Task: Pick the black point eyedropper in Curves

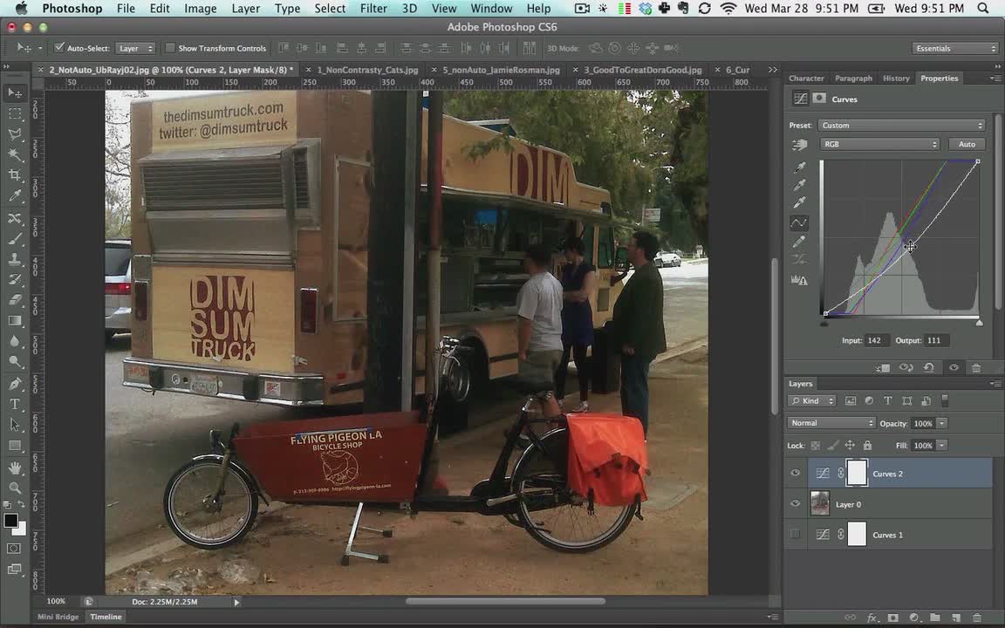Action: click(x=799, y=167)
